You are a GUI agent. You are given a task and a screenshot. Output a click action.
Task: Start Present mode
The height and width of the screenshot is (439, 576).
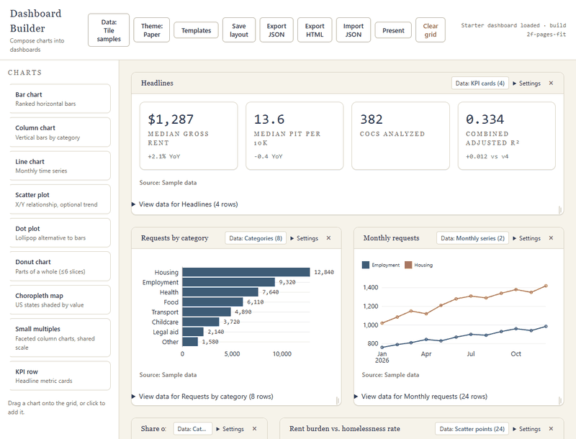coord(393,30)
